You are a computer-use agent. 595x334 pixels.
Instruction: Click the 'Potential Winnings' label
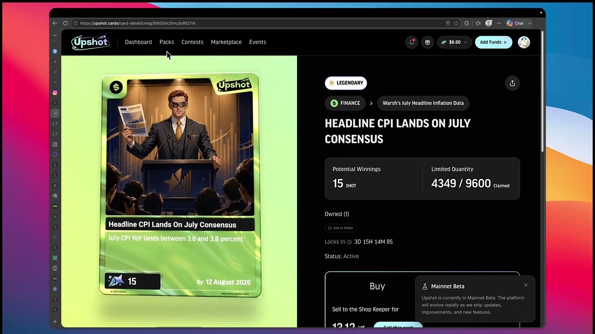[x=357, y=169]
